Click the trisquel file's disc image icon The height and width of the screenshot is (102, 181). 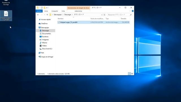point(59,22)
